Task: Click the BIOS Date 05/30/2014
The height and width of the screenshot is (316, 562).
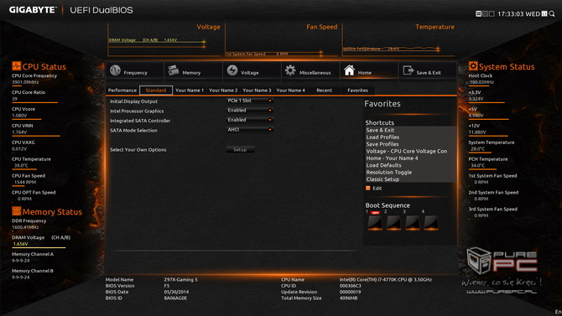Action: [x=176, y=292]
